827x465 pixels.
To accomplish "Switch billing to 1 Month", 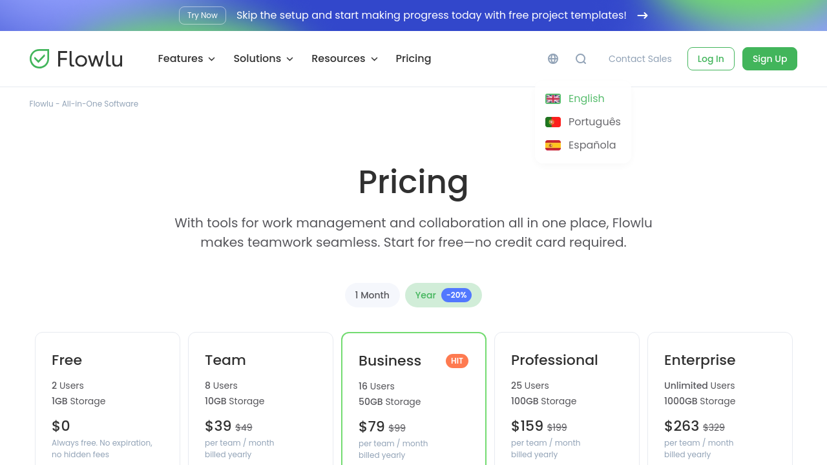I will (x=372, y=295).
